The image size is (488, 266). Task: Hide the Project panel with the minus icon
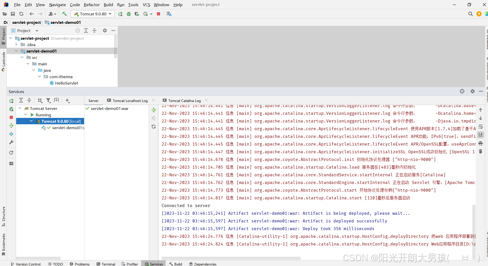point(113,30)
